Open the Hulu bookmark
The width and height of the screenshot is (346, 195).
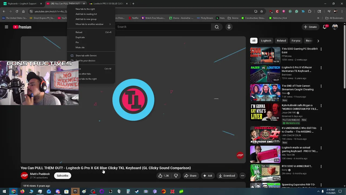(220, 18)
